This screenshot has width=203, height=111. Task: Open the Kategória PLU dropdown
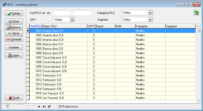(x=150, y=13)
